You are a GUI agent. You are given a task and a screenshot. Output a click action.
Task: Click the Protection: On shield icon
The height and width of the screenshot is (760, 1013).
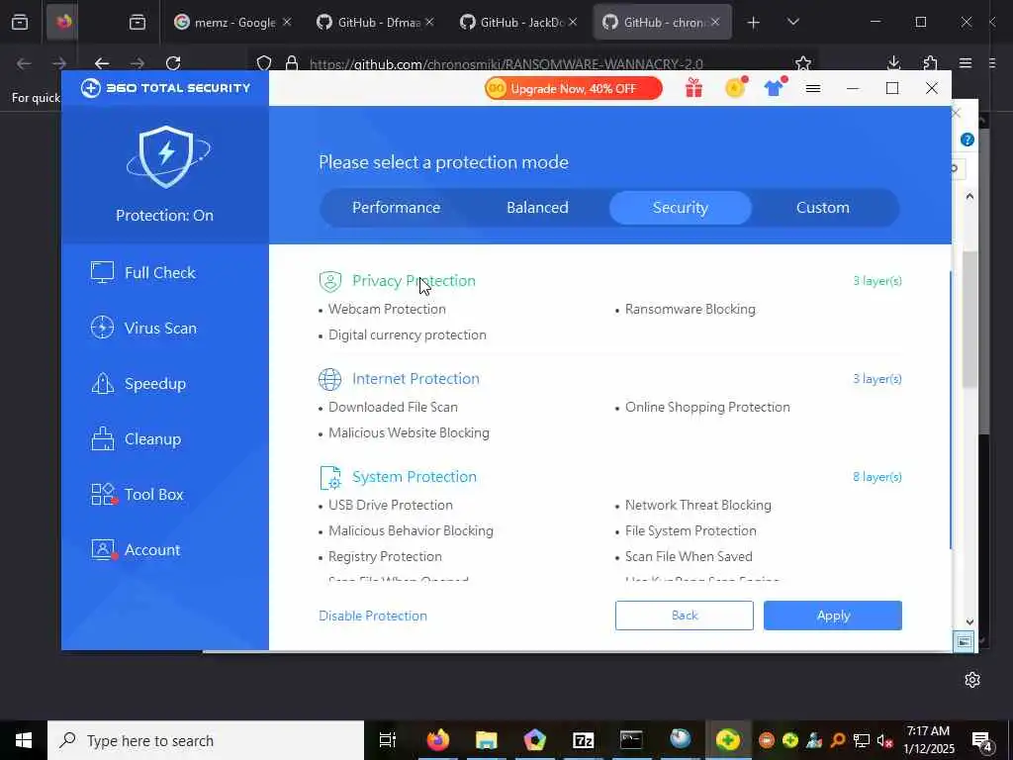[x=166, y=157]
